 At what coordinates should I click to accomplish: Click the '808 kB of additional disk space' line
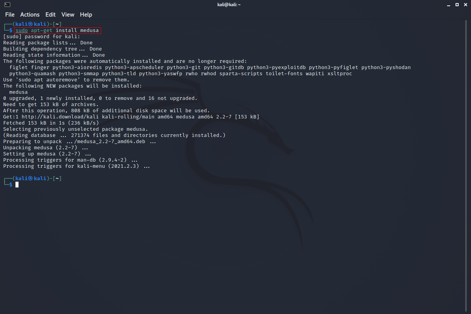click(x=107, y=111)
